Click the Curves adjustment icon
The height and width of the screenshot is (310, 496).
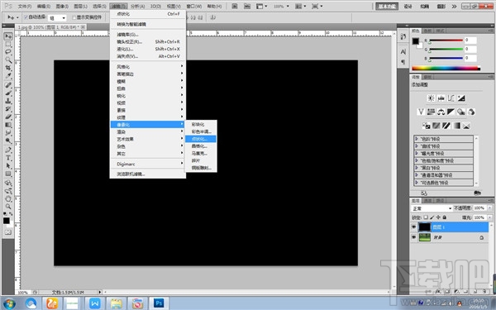(451, 98)
